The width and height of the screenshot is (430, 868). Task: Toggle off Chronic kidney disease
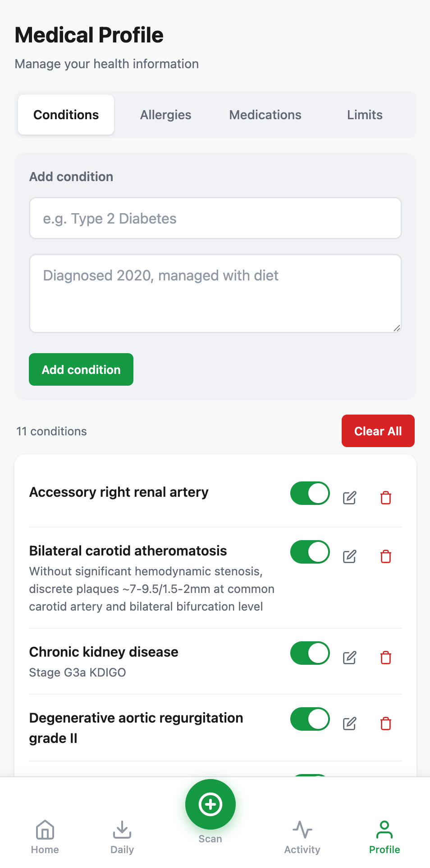pos(310,653)
